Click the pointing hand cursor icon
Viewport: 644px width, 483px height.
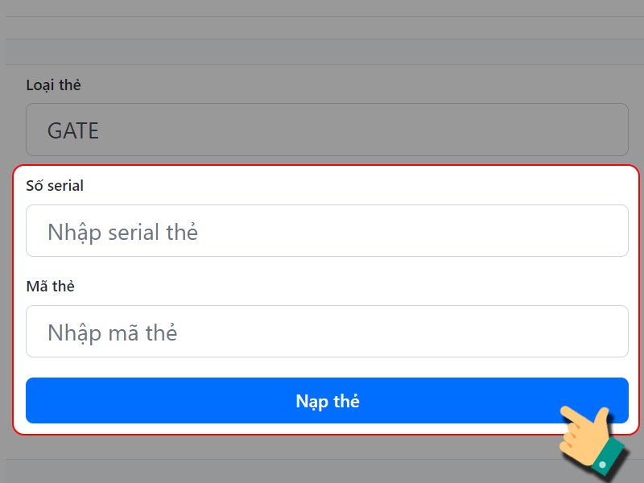point(592,441)
